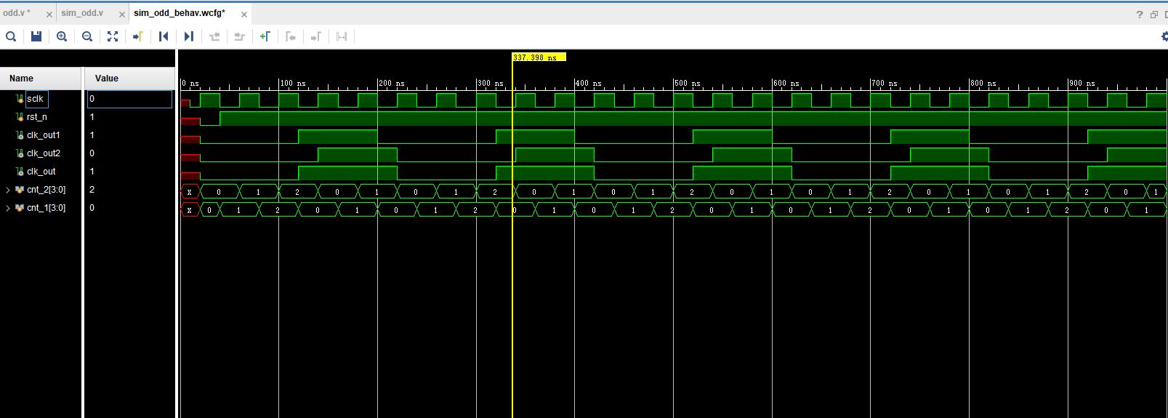Viewport: 1168px width, 418px height.
Task: Click the rst_n signal type icon
Action: click(x=20, y=117)
